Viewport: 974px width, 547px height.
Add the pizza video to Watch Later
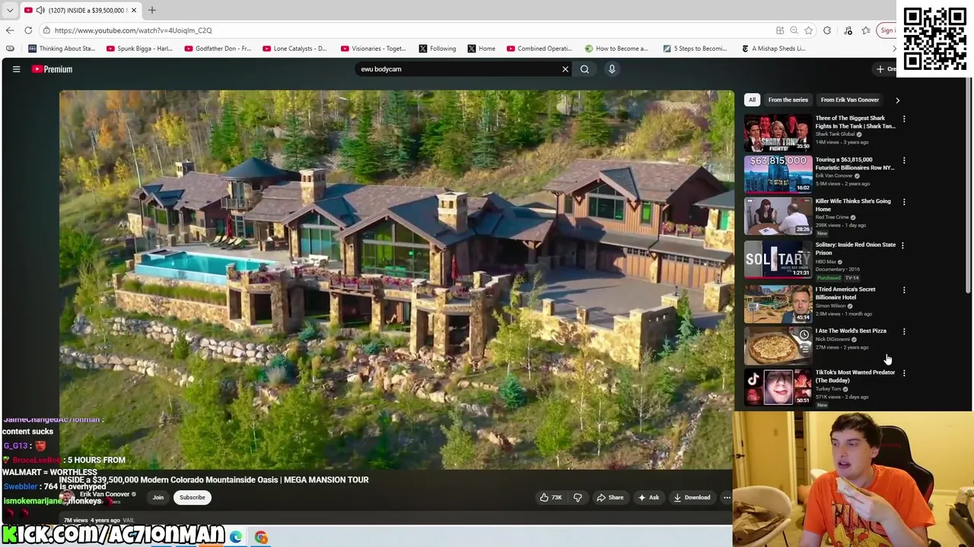pos(804,334)
